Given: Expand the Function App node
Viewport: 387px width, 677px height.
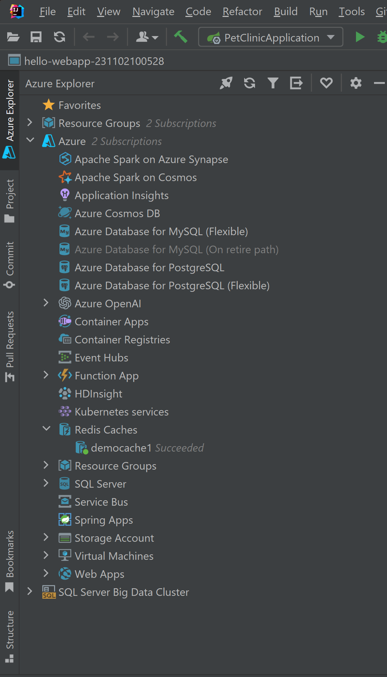Looking at the screenshot, I should (46, 375).
